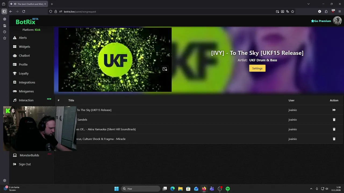
Task: Open tracking protection shield icon
Action: [x=51, y=12]
